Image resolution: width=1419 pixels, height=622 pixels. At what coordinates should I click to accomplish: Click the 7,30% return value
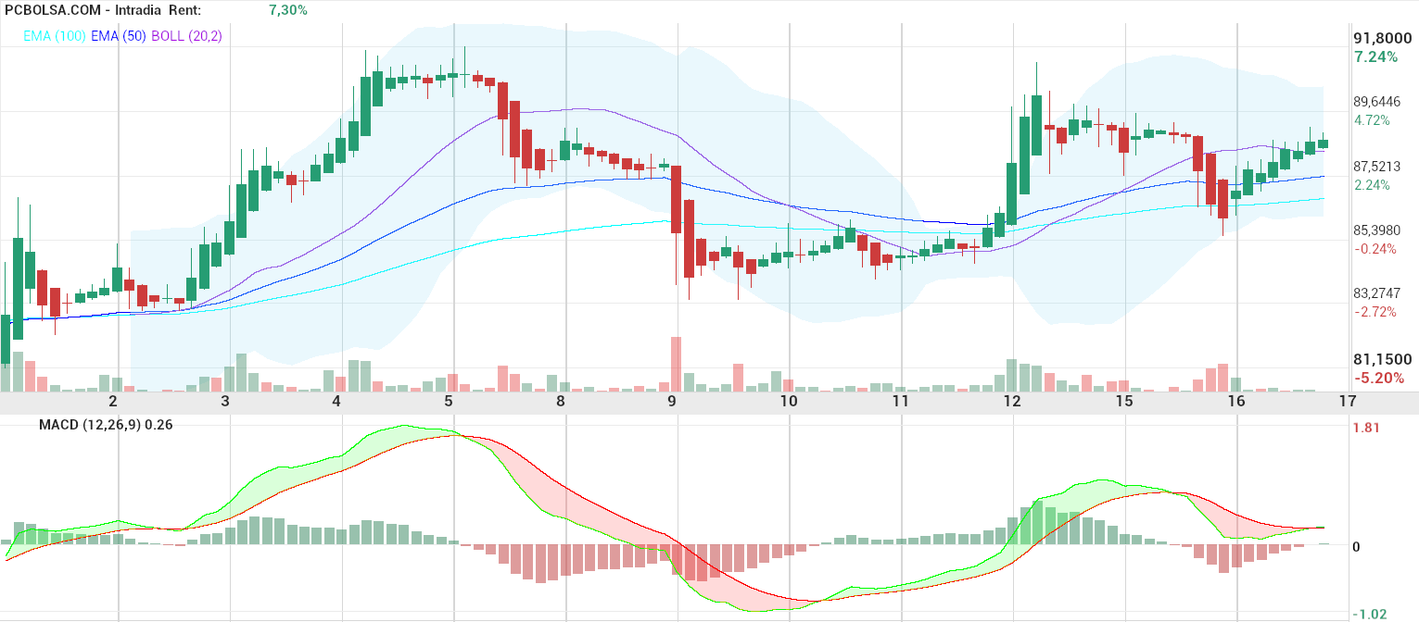coord(288,10)
